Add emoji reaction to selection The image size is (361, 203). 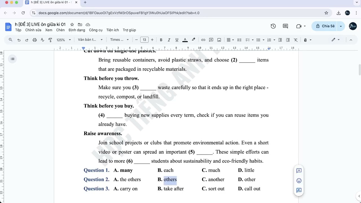299,180
